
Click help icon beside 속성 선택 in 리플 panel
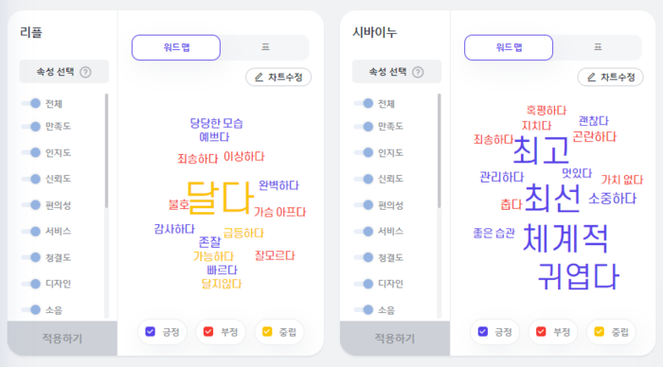point(85,72)
